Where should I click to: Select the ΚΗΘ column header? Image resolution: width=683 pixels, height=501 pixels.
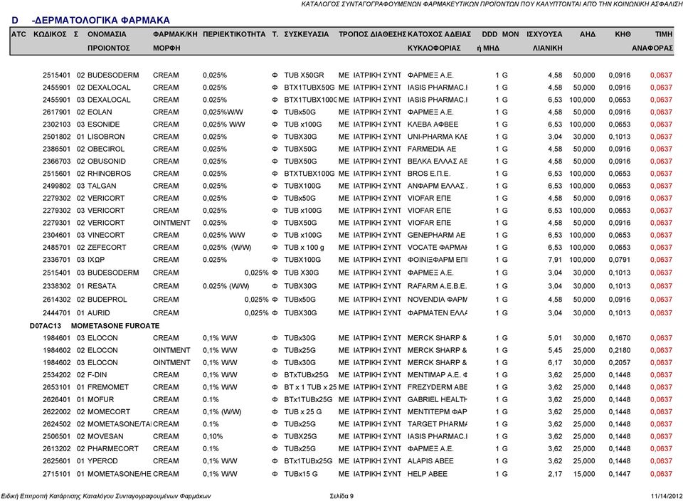623,34
